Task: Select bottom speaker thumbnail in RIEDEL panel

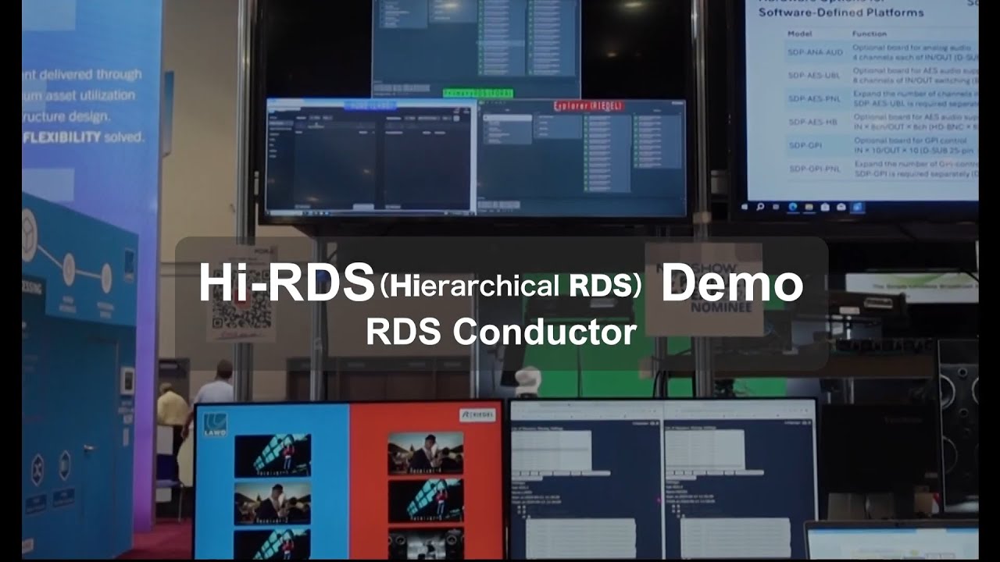Action: click(x=426, y=543)
